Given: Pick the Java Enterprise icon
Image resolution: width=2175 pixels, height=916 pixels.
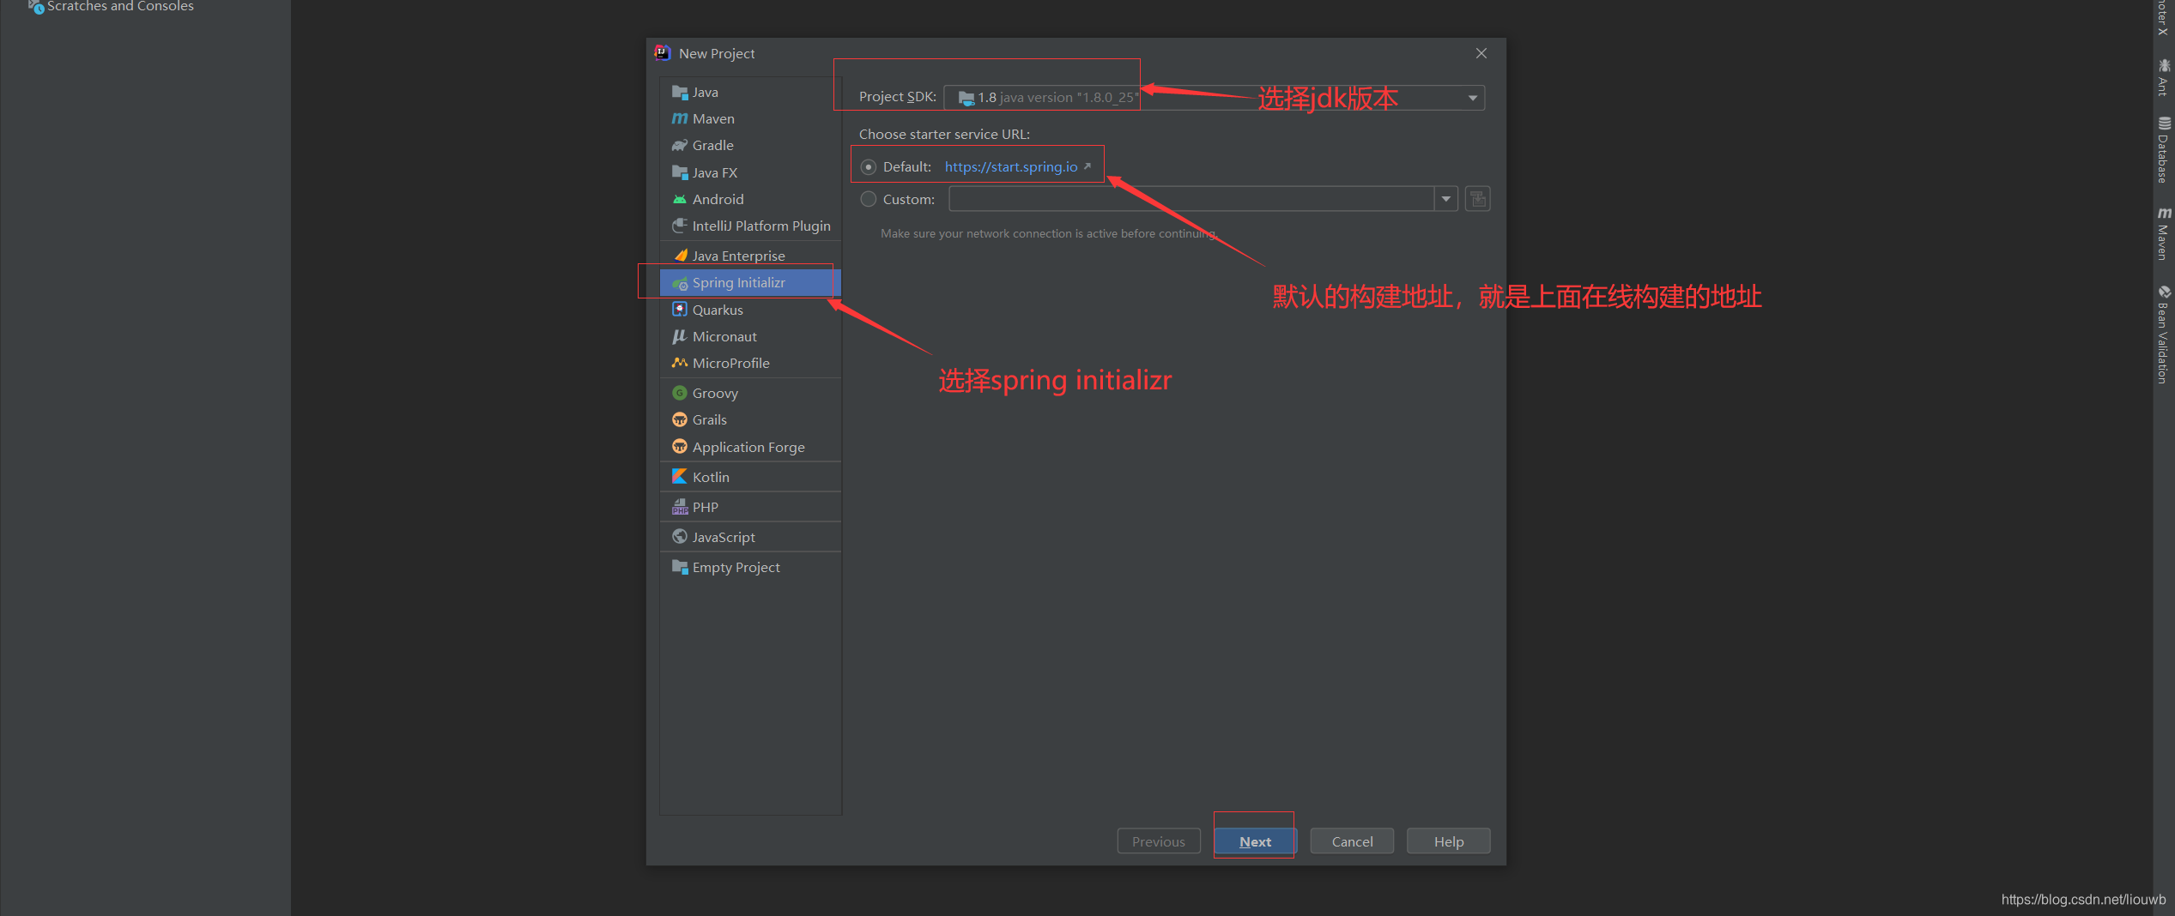Looking at the screenshot, I should (x=680, y=256).
